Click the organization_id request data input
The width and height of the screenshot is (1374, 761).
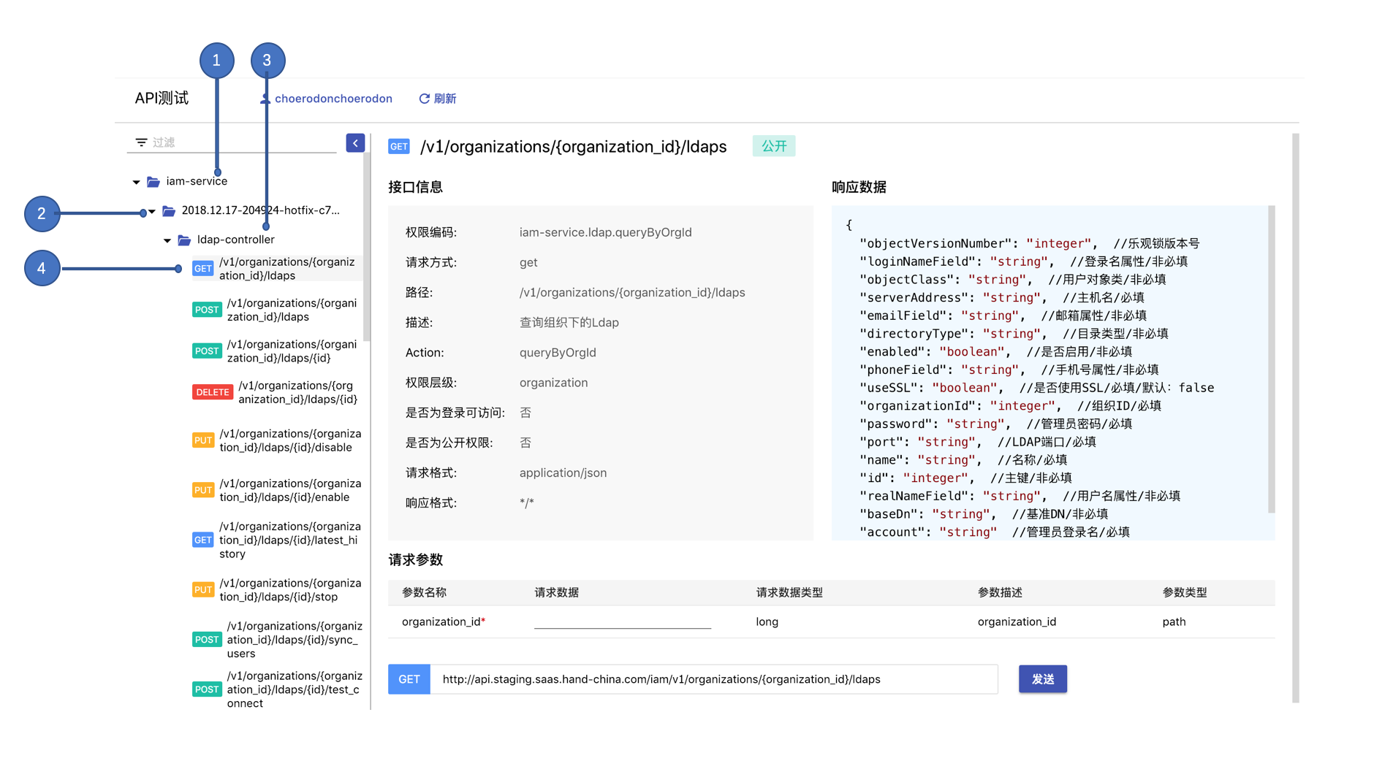point(623,621)
